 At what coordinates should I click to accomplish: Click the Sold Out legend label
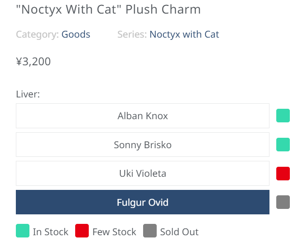pos(179,232)
